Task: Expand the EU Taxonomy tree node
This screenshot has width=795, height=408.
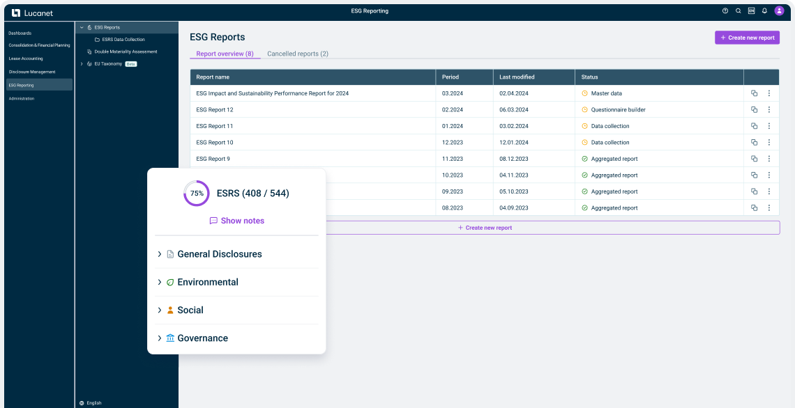Action: click(x=82, y=64)
